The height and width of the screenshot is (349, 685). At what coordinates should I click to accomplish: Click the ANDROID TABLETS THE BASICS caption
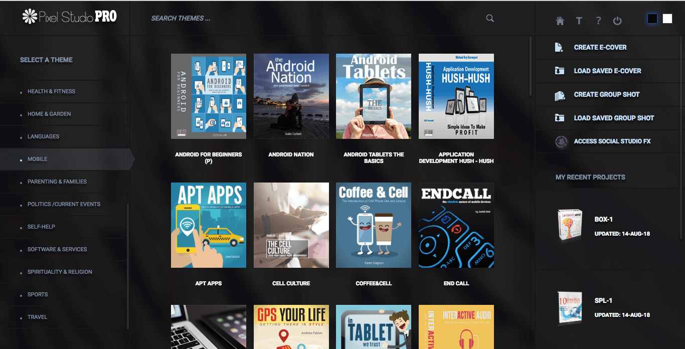tap(374, 157)
